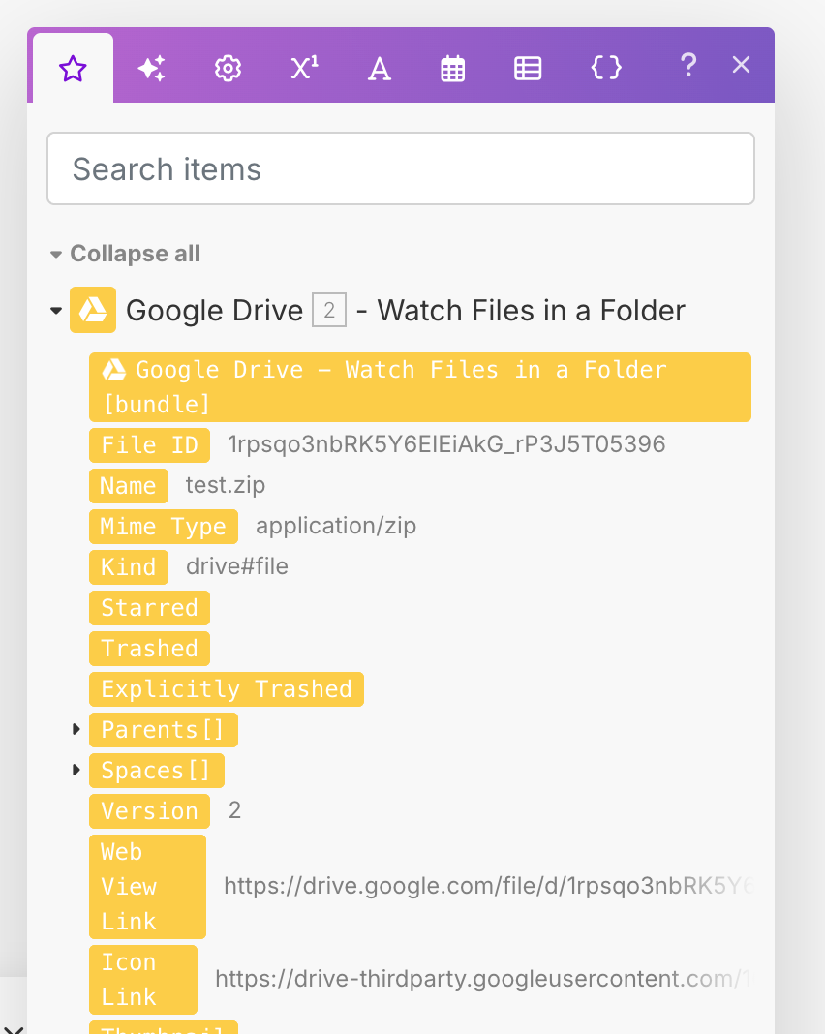Click the Search items field
Screen dimensions: 825x1034
pyautogui.click(x=401, y=168)
